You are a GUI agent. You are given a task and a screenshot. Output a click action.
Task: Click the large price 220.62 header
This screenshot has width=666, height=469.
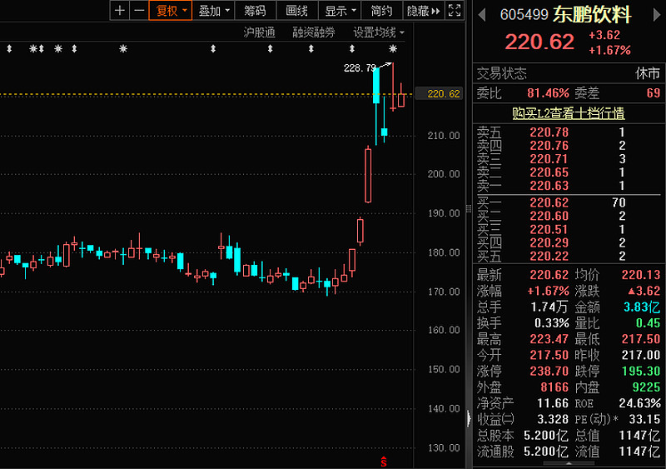point(539,42)
